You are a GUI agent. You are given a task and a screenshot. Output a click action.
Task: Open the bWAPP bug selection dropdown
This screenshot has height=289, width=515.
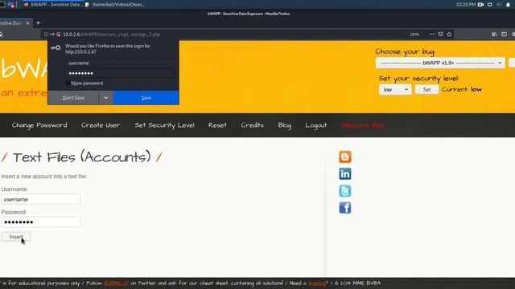[440, 63]
